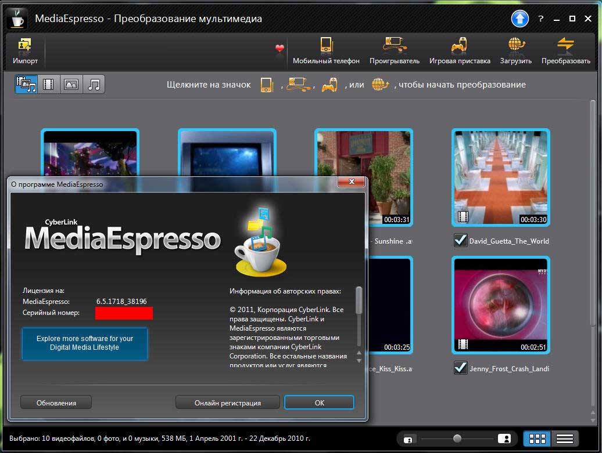Click Онлайн регистрация button
602x453 pixels.
point(227,403)
